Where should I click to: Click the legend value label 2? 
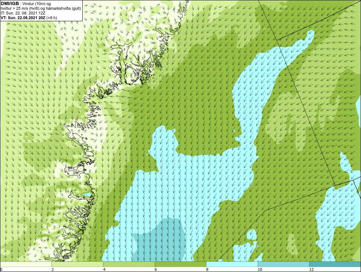click(53, 269)
